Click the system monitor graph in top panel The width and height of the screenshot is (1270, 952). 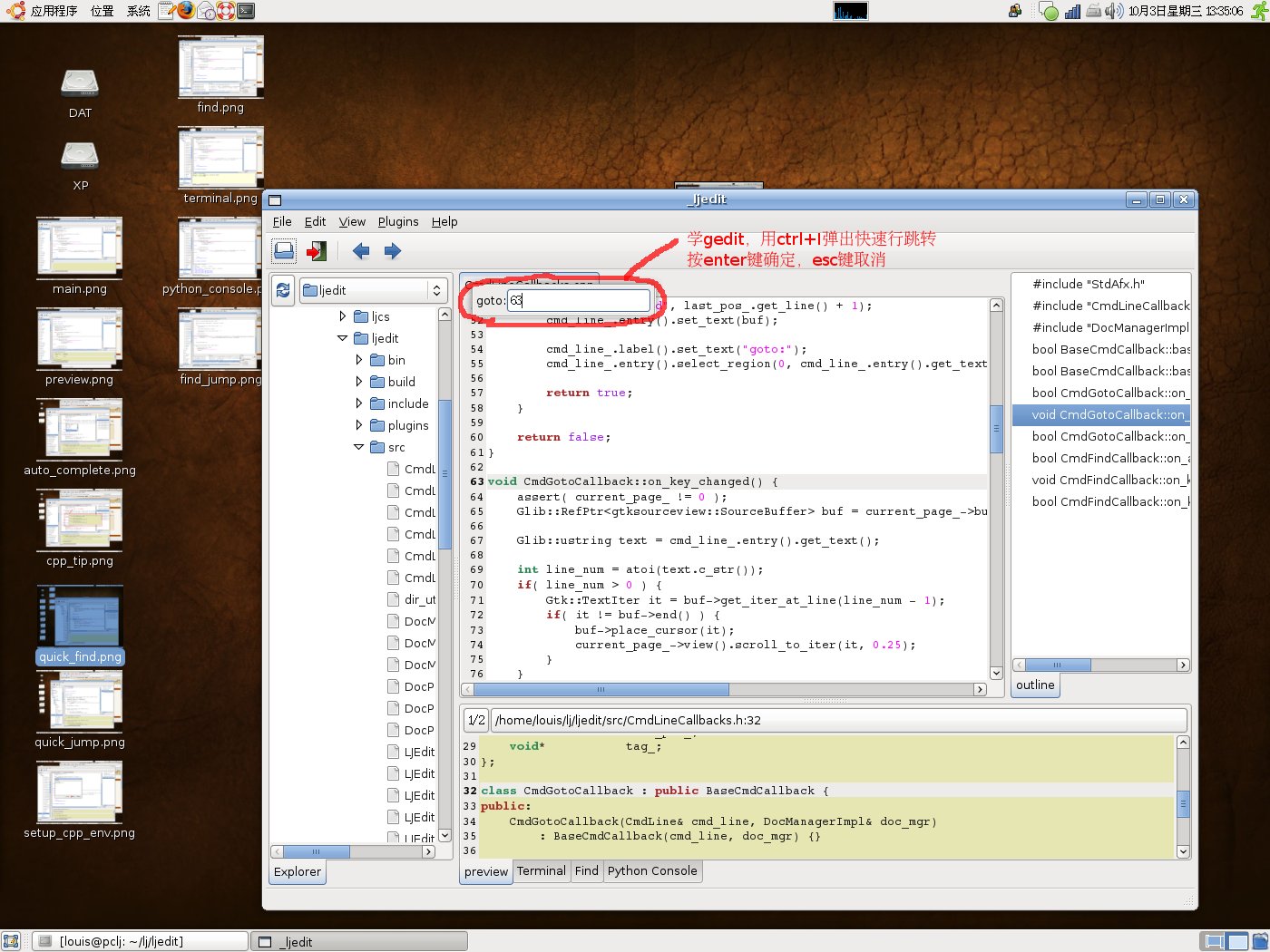[850, 11]
